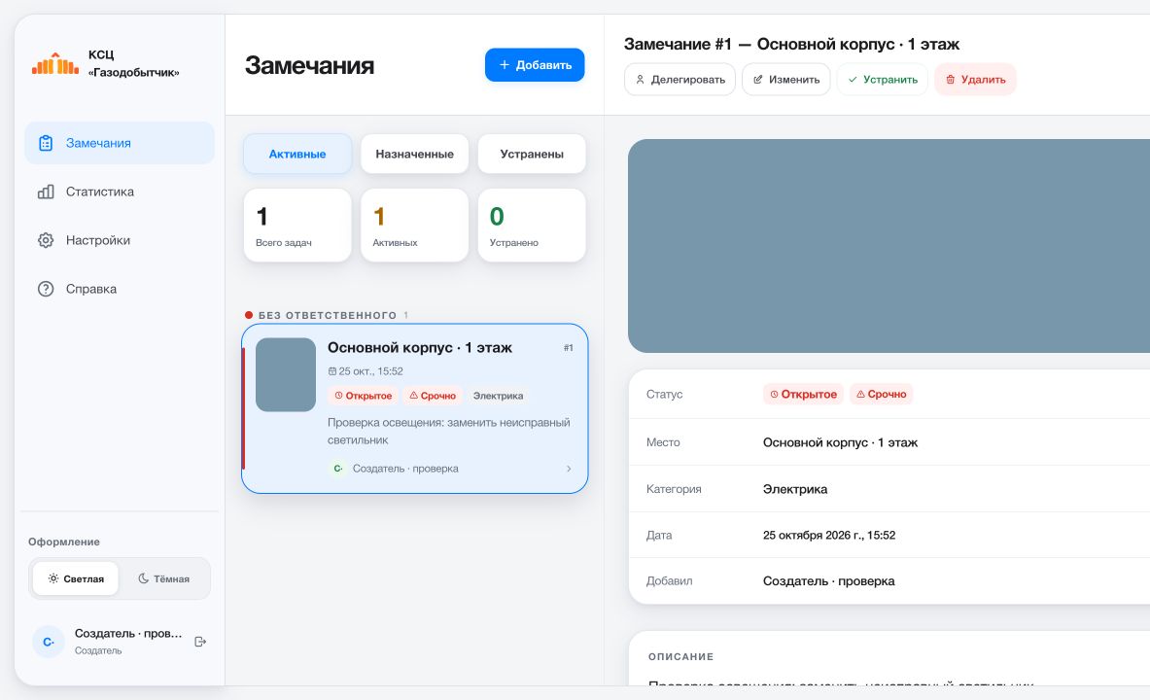Open Справка from the sidebar
Viewport: 1150px width, 700px height.
point(120,289)
